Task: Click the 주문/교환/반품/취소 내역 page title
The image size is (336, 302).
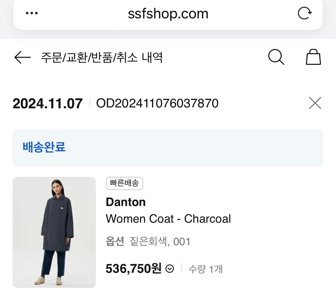Action: pos(102,57)
